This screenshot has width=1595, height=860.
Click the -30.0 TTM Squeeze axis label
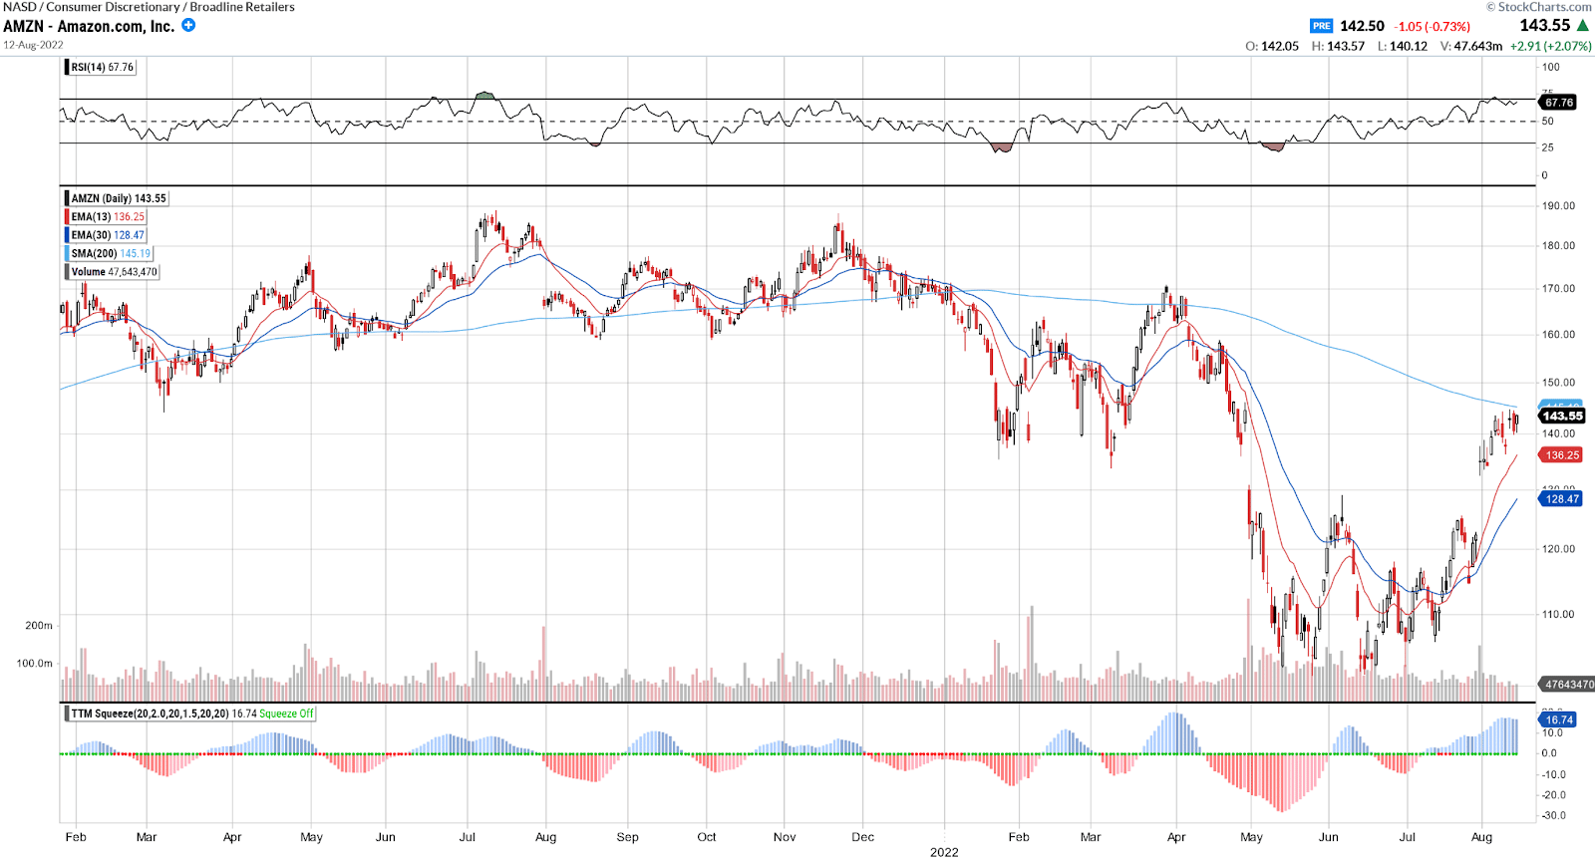pyautogui.click(x=1554, y=816)
